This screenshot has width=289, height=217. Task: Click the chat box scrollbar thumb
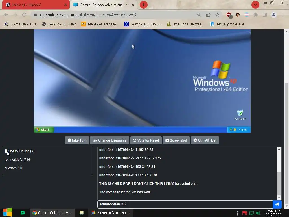click(x=279, y=183)
